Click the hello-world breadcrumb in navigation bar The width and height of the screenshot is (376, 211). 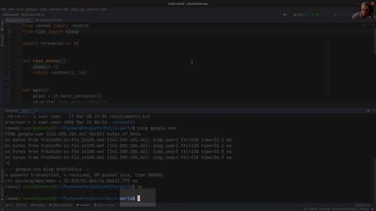click(x=11, y=15)
